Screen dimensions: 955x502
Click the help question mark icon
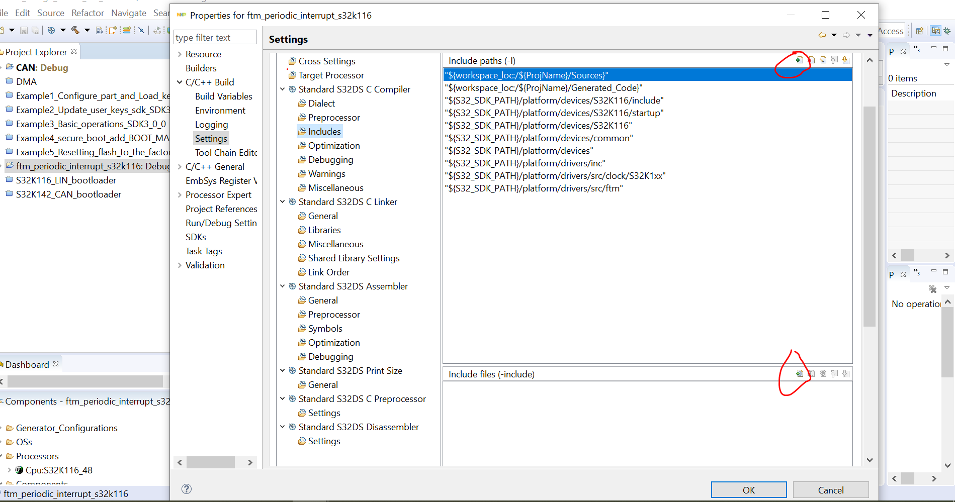coord(187,488)
